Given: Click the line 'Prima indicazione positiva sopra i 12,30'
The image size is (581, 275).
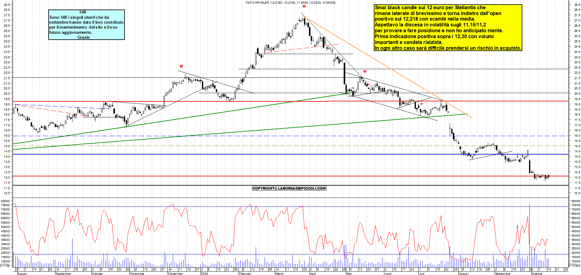Looking at the screenshot, I should pos(434,36).
